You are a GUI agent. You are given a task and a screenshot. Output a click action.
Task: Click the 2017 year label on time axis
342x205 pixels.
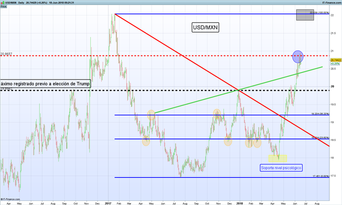tap(108, 203)
